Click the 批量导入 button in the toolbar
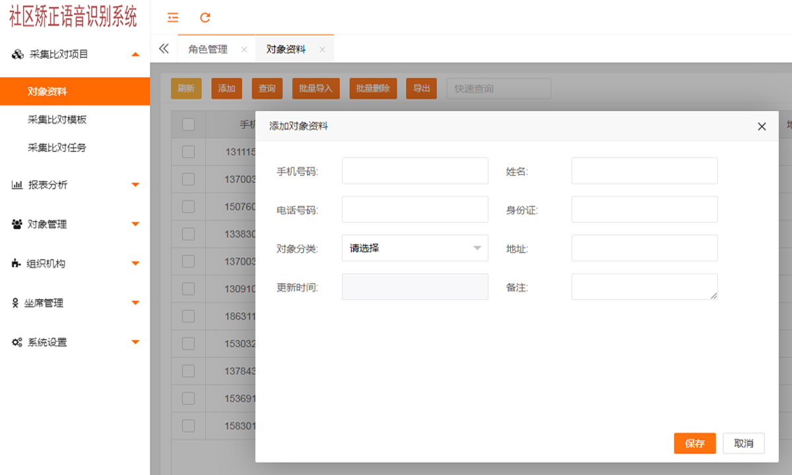 315,88
